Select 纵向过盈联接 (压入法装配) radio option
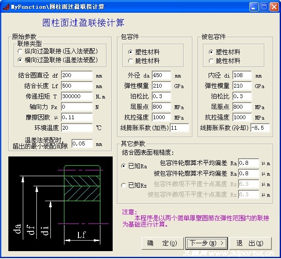This screenshot has width=281, height=259. click(58, 51)
